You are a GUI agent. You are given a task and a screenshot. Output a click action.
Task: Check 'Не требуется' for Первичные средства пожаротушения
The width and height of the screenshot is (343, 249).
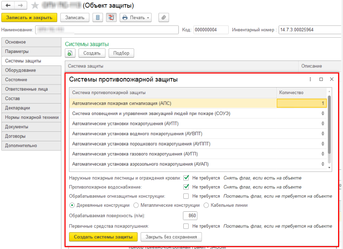pos(186,226)
